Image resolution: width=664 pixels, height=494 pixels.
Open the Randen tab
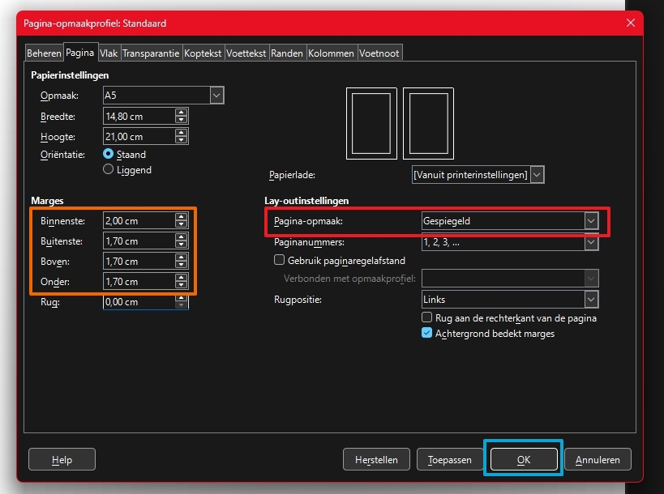[x=287, y=53]
